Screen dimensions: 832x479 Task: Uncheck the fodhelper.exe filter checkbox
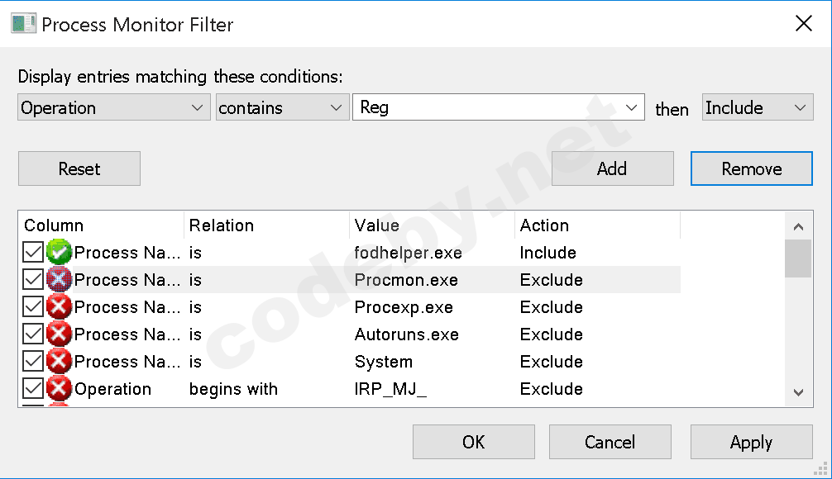[33, 252]
